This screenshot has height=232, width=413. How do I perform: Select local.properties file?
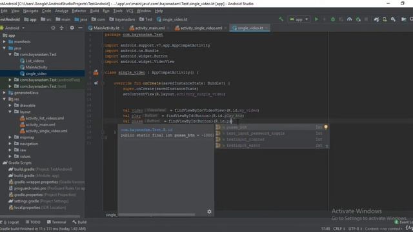pos(37,208)
